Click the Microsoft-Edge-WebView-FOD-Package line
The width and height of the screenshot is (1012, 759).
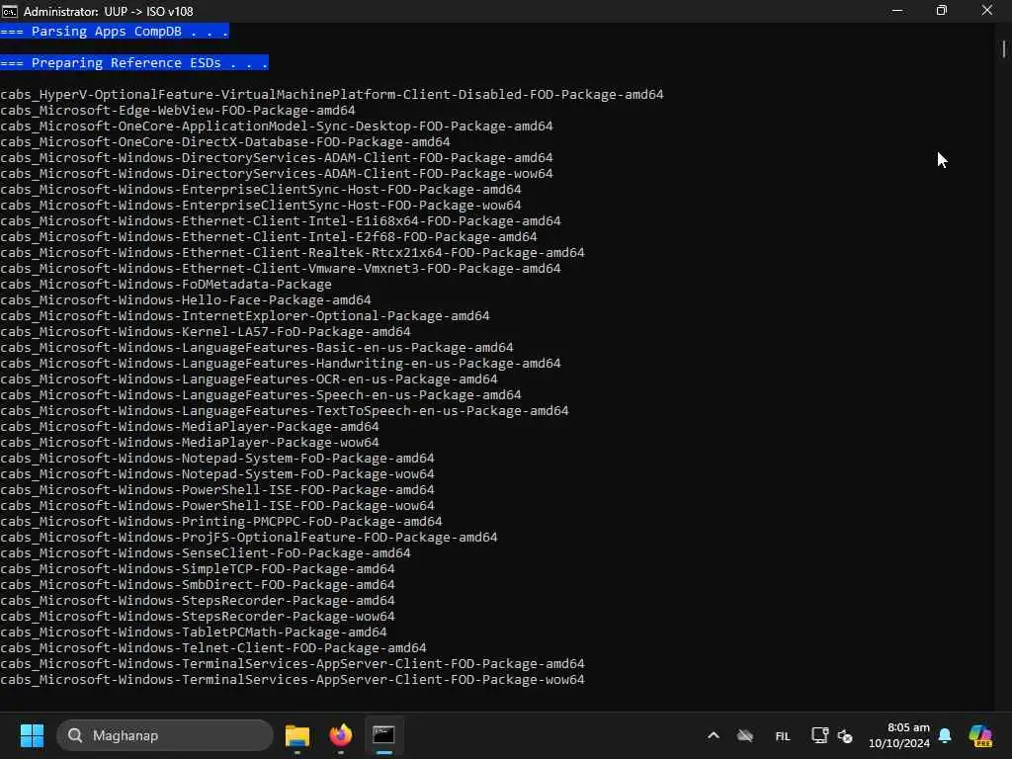pos(178,111)
